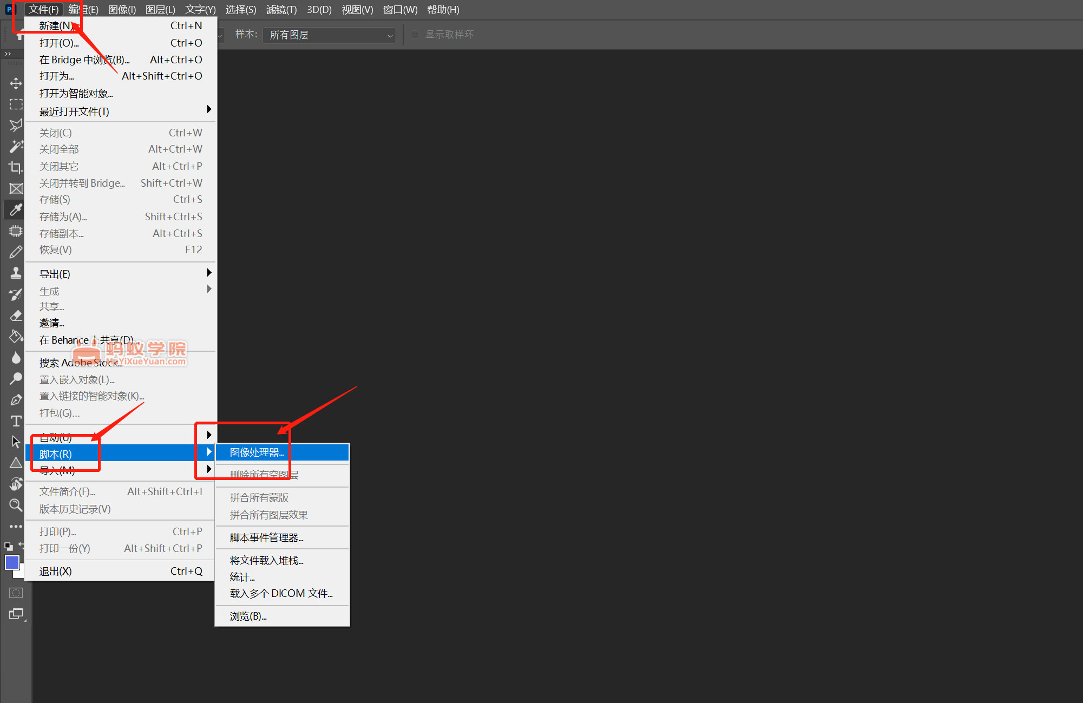
Task: Select the Pencil tool
Action: pos(16,252)
